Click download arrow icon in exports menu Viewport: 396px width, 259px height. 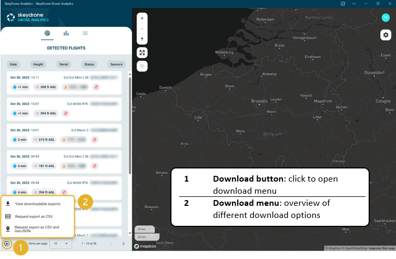click(8, 204)
